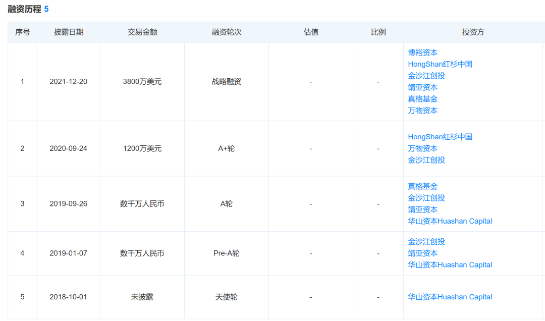Open 金沙江创投 link in the Pre-A轮 row
Image resolution: width=545 pixels, height=321 pixels.
[426, 241]
